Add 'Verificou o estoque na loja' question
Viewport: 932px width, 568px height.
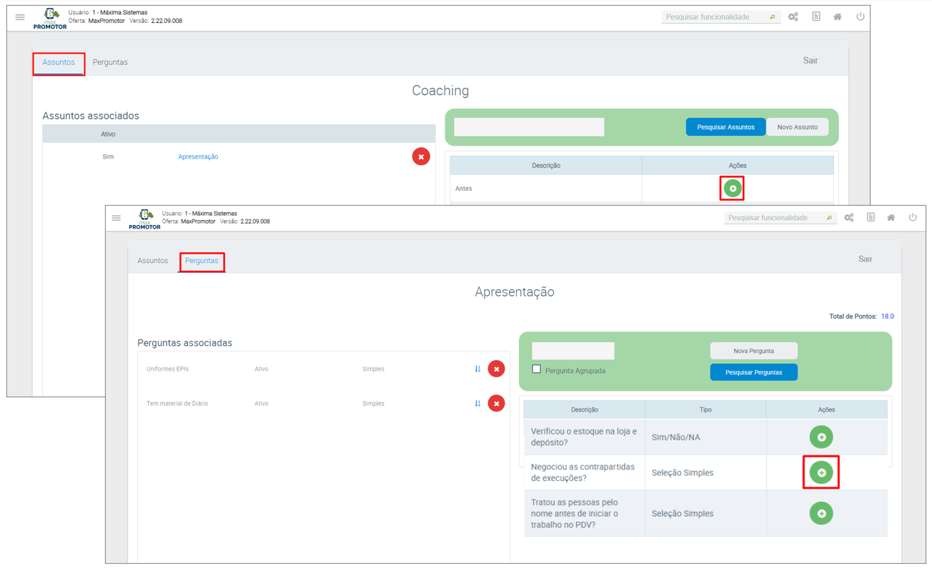821,437
